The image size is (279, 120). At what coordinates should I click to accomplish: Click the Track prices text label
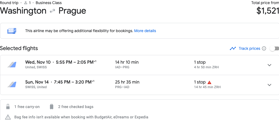[249, 49]
